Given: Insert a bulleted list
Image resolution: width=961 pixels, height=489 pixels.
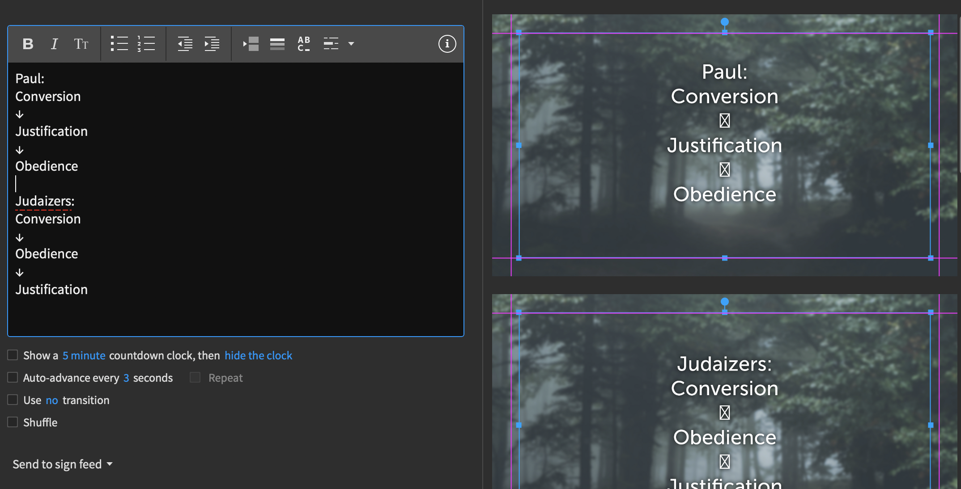Looking at the screenshot, I should click(x=119, y=43).
